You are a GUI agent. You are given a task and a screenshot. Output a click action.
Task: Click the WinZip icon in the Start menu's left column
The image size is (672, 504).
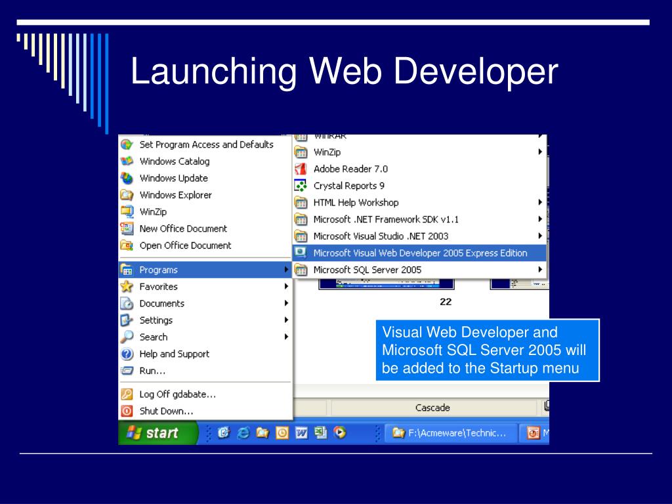tap(127, 212)
